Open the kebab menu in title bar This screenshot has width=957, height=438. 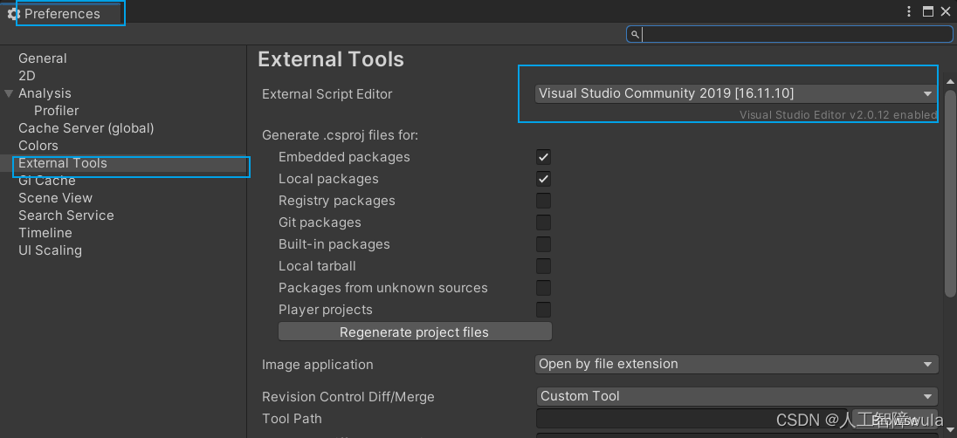pos(909,11)
